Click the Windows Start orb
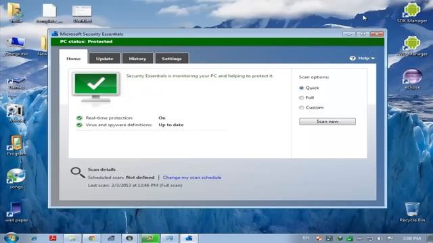 coord(12,238)
